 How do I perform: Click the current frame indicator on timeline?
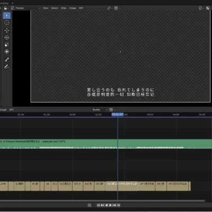click(x=118, y=114)
